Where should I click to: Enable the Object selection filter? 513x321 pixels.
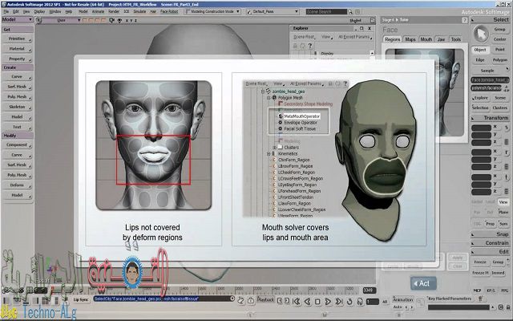point(480,50)
